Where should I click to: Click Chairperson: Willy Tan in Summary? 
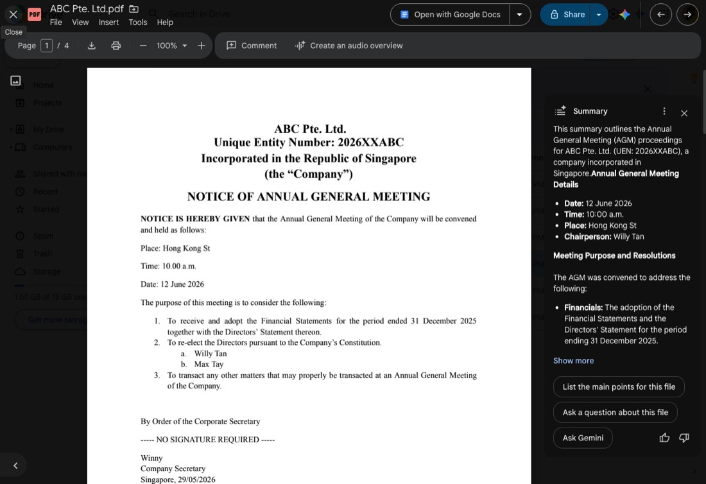click(x=604, y=236)
